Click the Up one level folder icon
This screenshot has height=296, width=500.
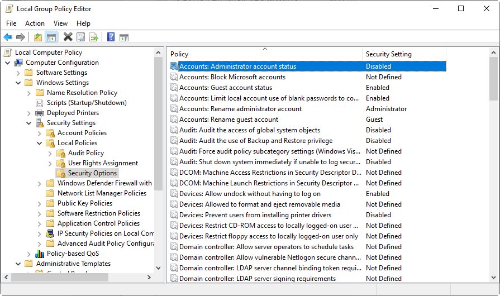click(x=38, y=37)
